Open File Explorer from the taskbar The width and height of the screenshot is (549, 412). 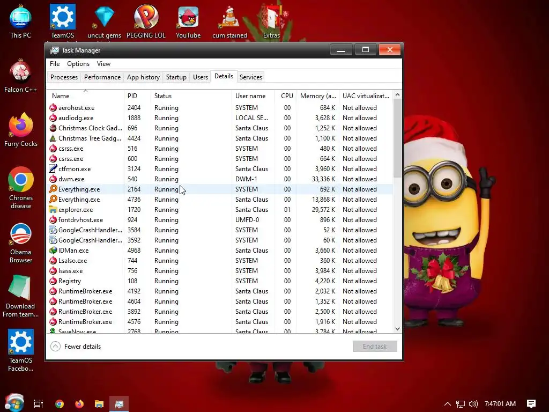[x=99, y=403]
